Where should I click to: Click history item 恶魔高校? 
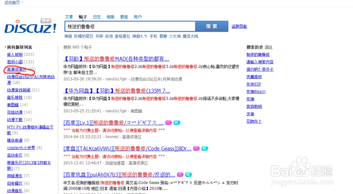pyautogui.click(x=254, y=77)
